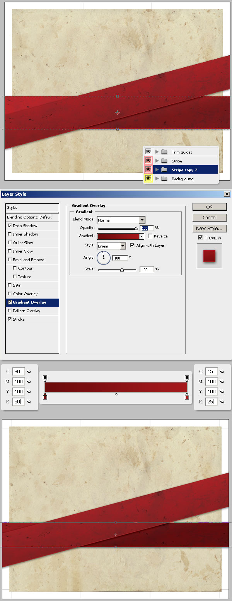The image size is (232, 601).
Task: Select the left dark red color stop
Action: [x=45, y=396]
